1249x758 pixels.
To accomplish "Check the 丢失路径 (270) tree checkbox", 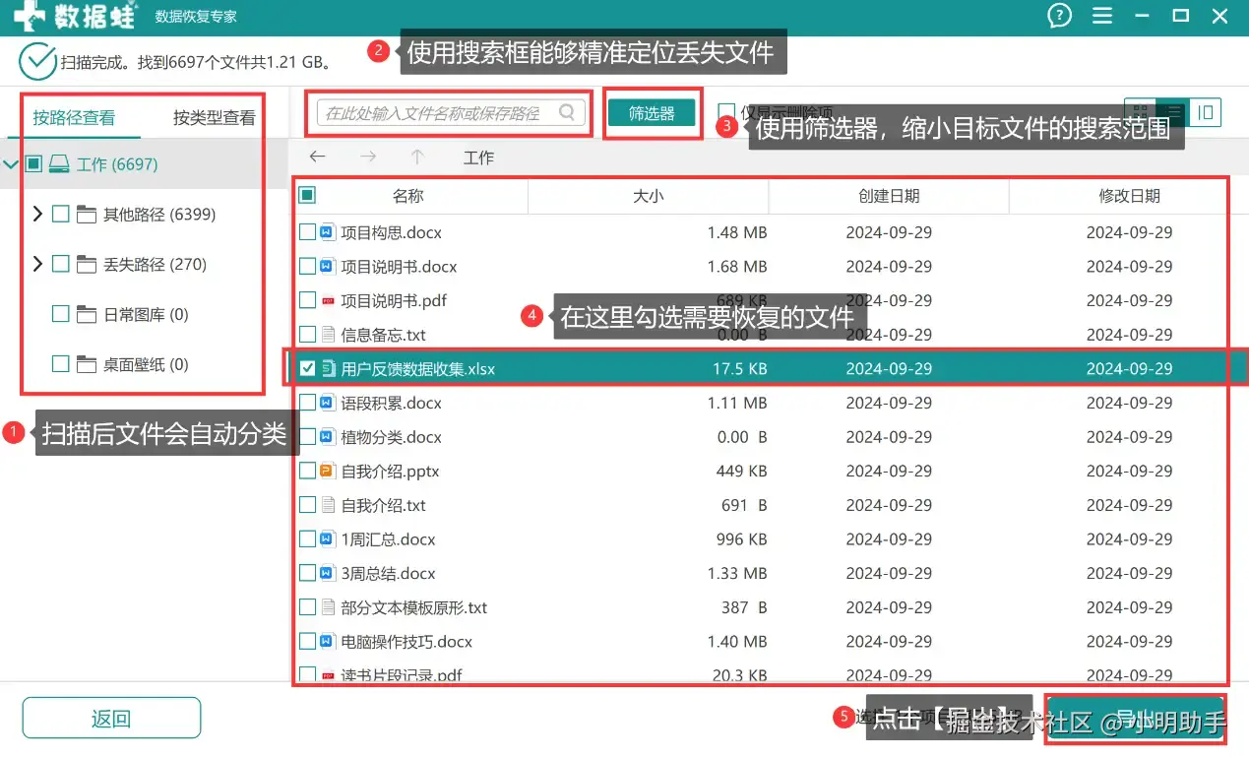I will (x=60, y=264).
